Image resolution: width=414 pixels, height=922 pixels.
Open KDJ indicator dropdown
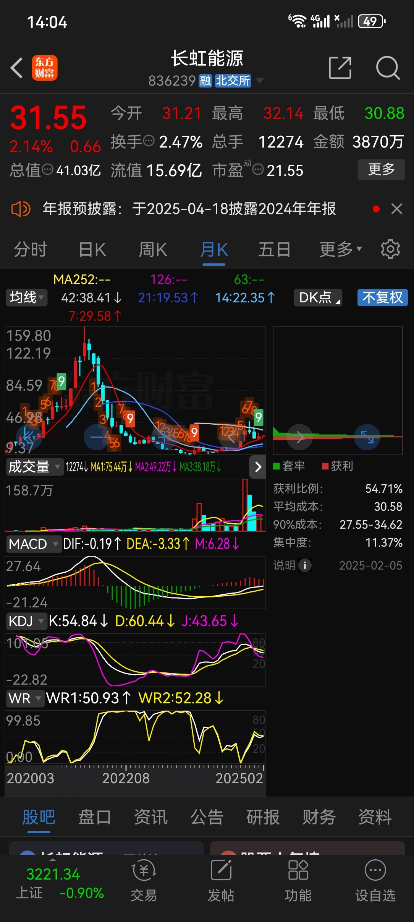[26, 621]
